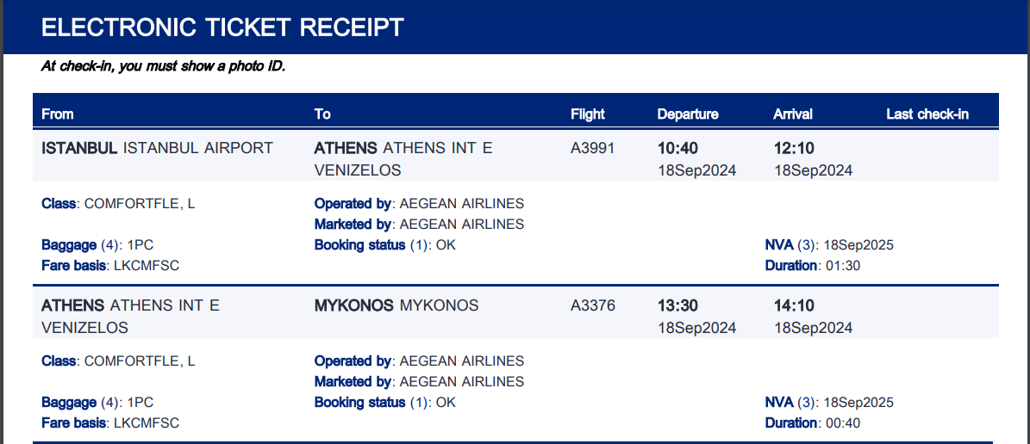Screen dimensions: 1030x444
Task: Select flight number A3376
Action: [592, 305]
